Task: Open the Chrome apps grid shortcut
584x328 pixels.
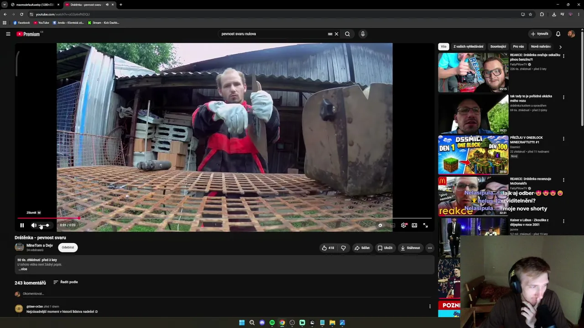Action: pyautogui.click(x=5, y=23)
